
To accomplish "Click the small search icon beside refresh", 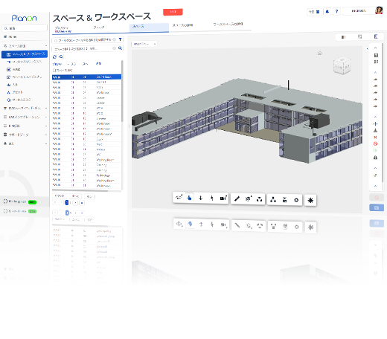I will (x=61, y=56).
